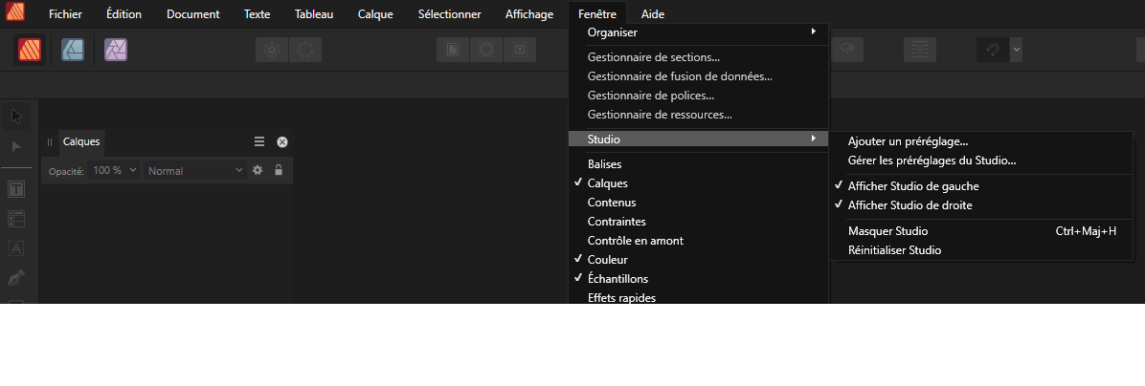Switch to the Designer persona icon
1145x386 pixels.
(x=73, y=50)
